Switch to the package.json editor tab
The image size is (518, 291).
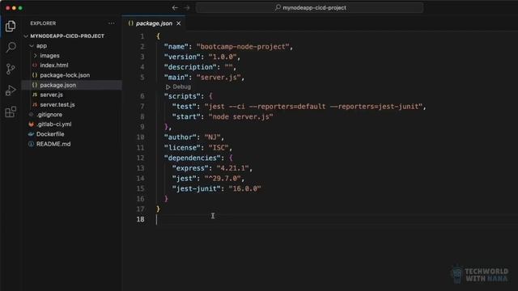[154, 23]
